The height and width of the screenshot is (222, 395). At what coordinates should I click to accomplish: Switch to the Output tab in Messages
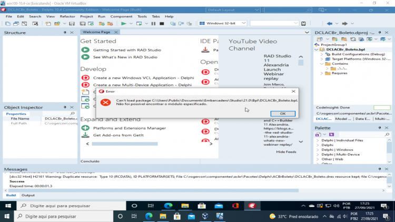pyautogui.click(x=28, y=195)
